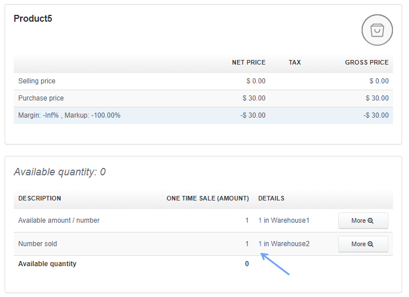
Task: Click magnifier icon in Warehouse2 More button
Action: (x=371, y=244)
